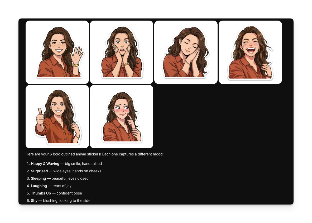Open the surprised hands-on-cheeks sticker
The width and height of the screenshot is (312, 223).
[x=122, y=52]
